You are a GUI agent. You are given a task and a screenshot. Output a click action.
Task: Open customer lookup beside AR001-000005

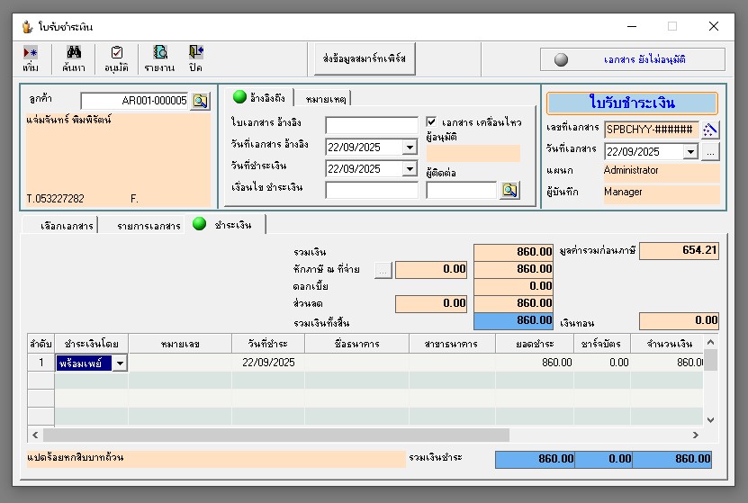click(x=200, y=101)
